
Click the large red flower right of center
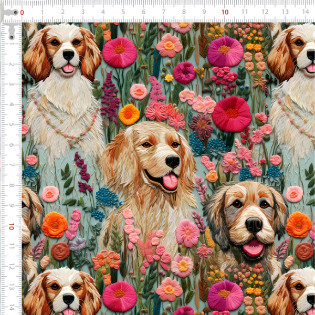(x=231, y=114)
